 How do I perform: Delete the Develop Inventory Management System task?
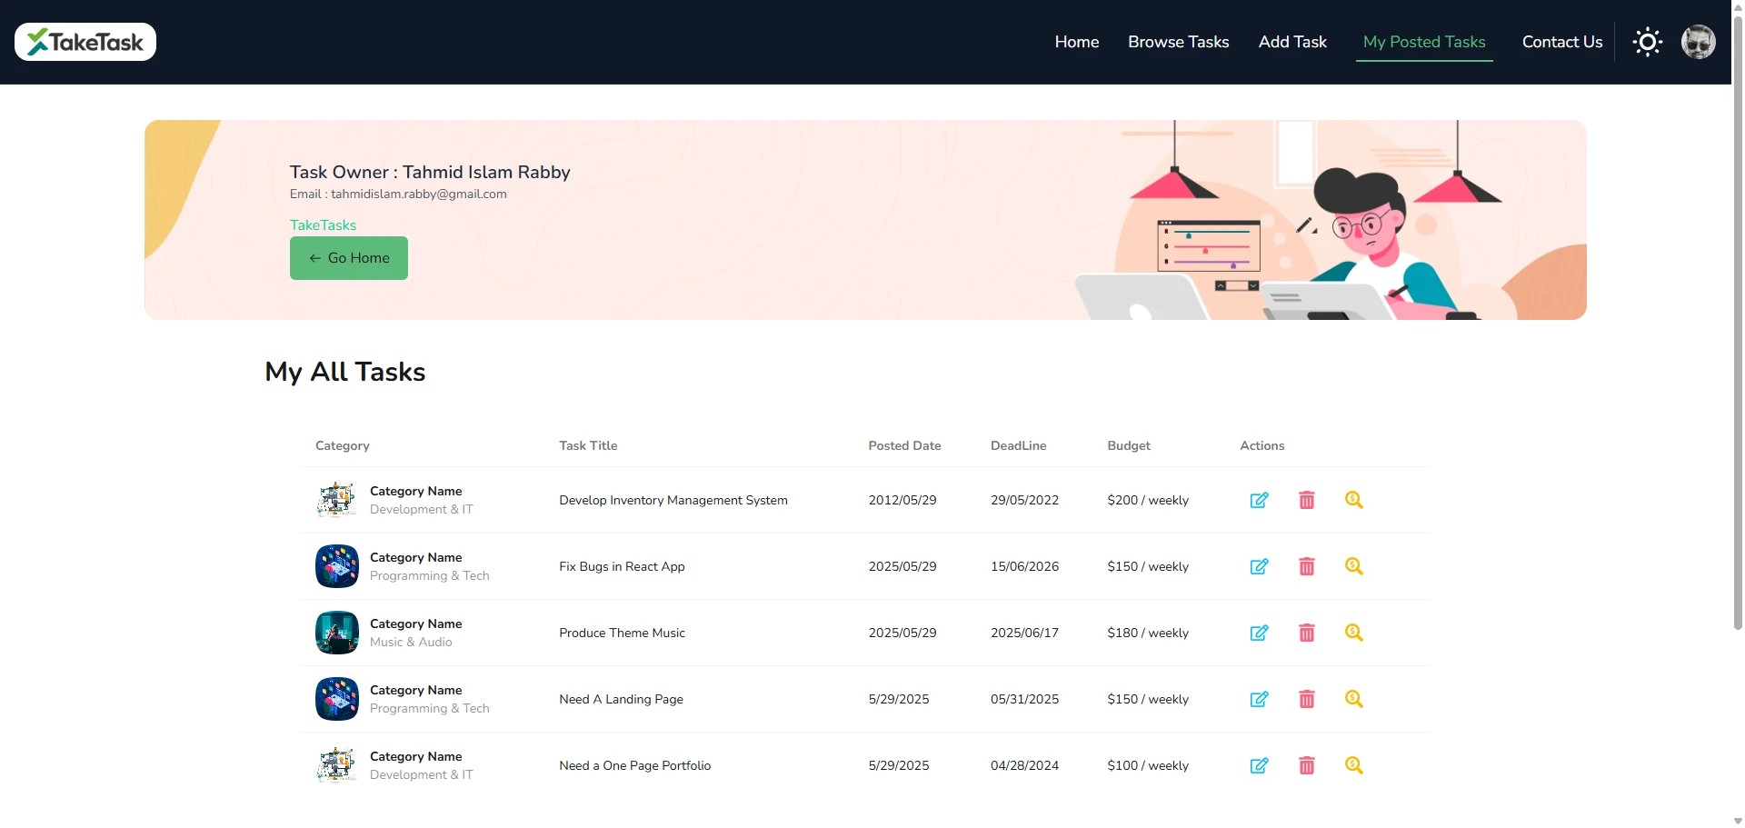point(1306,500)
